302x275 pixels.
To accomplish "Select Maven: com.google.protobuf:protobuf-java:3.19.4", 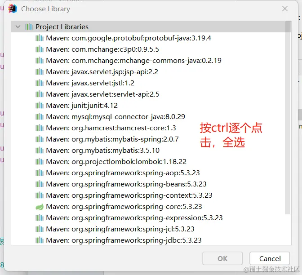I will point(129,38).
